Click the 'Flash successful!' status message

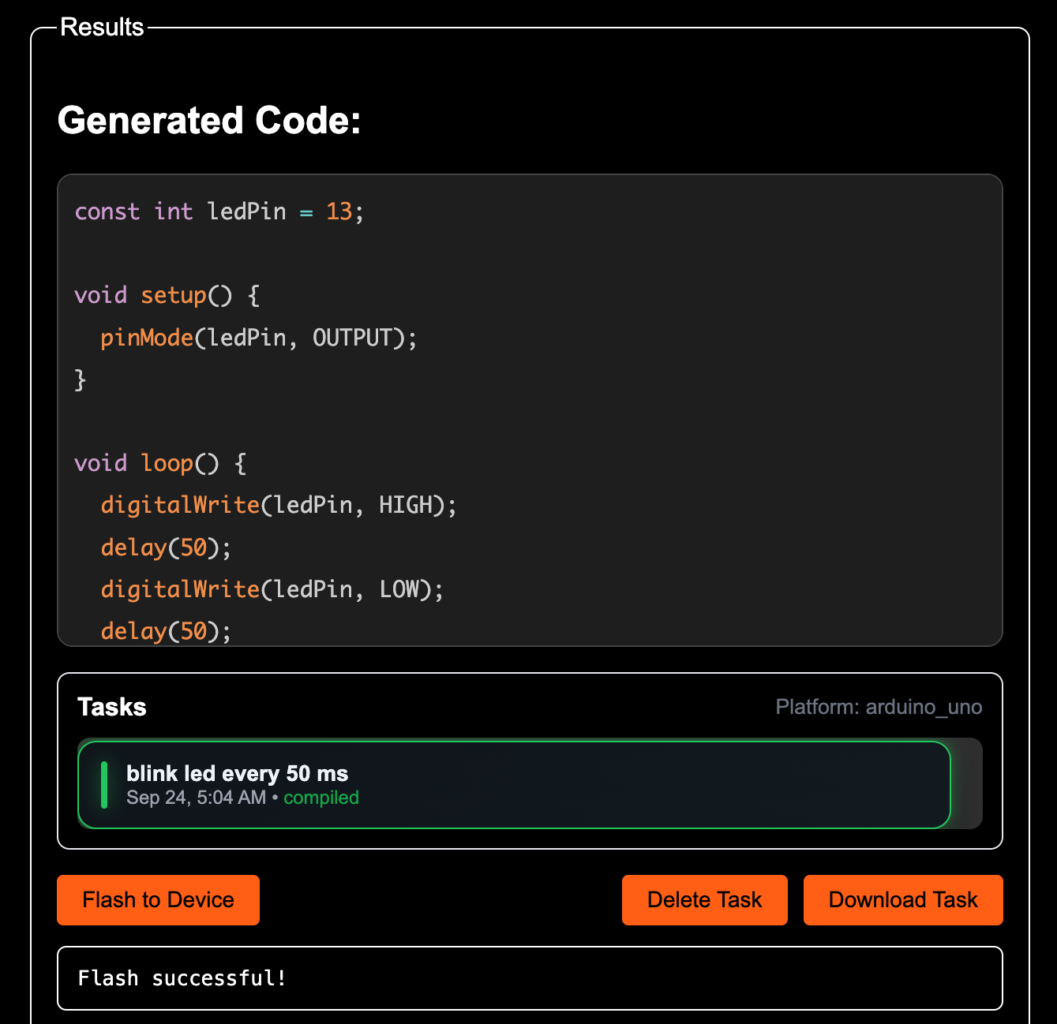[x=182, y=978]
